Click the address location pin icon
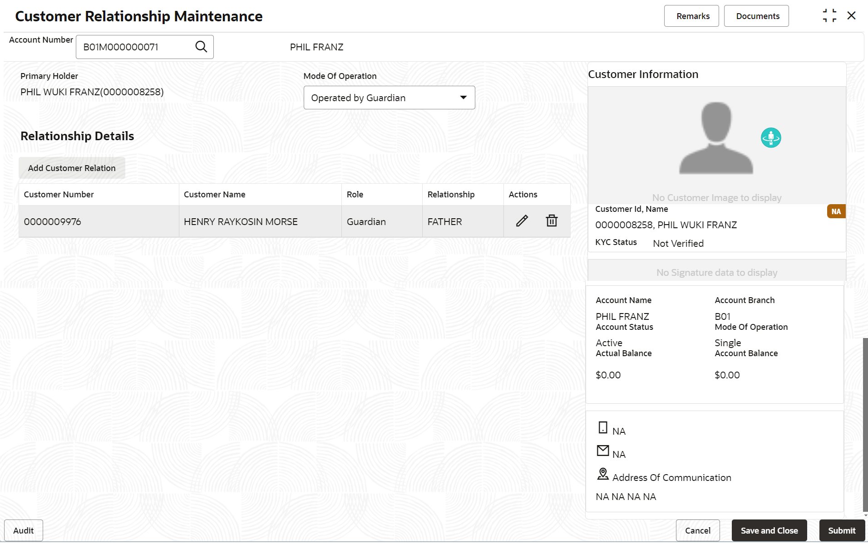The image size is (868, 544). pos(603,474)
